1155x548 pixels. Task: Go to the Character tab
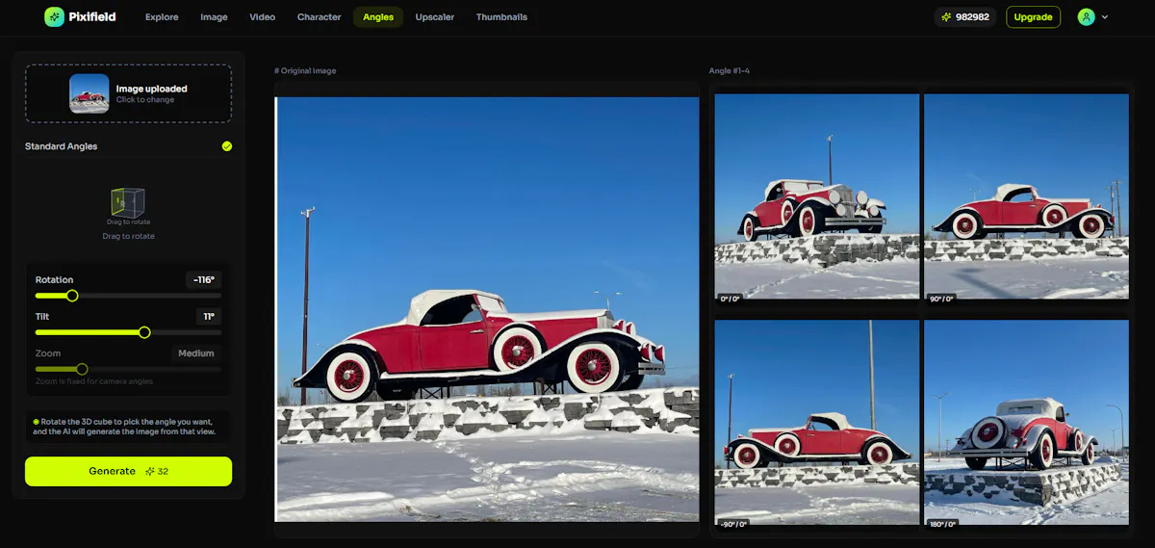click(319, 17)
